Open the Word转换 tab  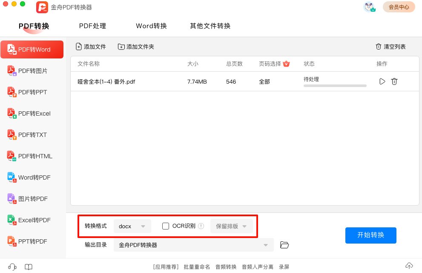coord(151,26)
